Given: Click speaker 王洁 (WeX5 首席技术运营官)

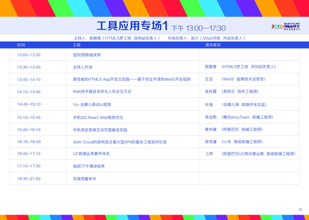Looking at the screenshot, I should 235,79.
